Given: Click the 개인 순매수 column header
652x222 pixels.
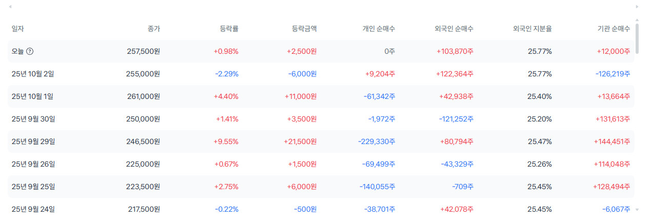Looking at the screenshot, I should [379, 29].
